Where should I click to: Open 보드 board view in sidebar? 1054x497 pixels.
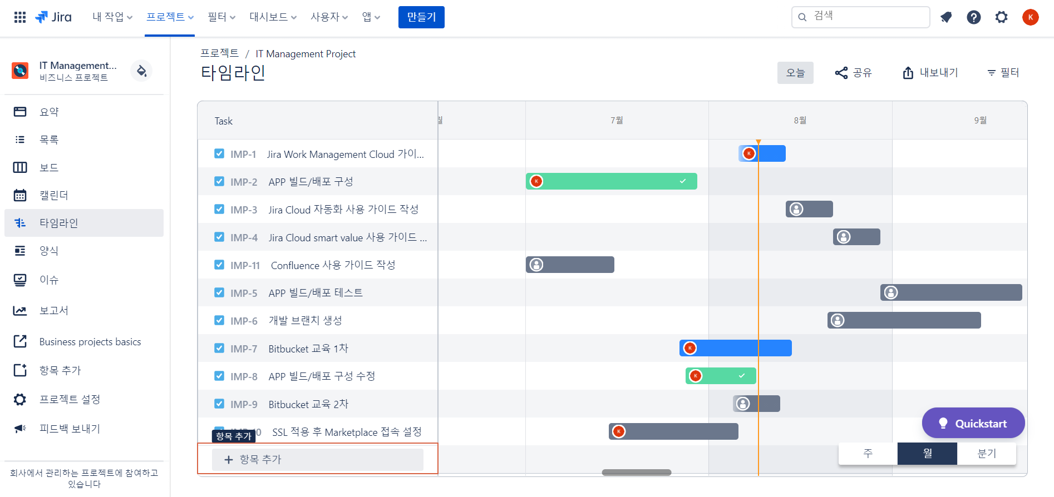(x=84, y=167)
